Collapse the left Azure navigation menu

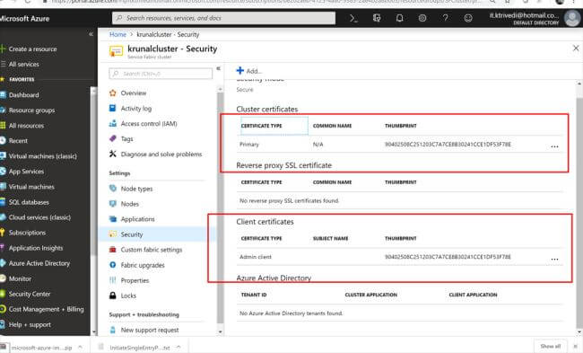pos(91,34)
